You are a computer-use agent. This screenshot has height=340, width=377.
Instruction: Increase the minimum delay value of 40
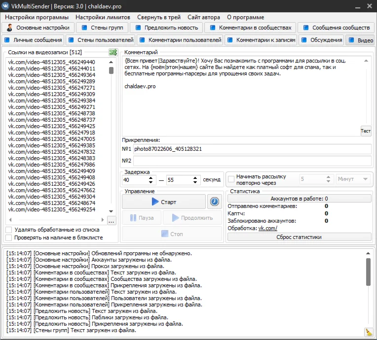click(x=152, y=177)
